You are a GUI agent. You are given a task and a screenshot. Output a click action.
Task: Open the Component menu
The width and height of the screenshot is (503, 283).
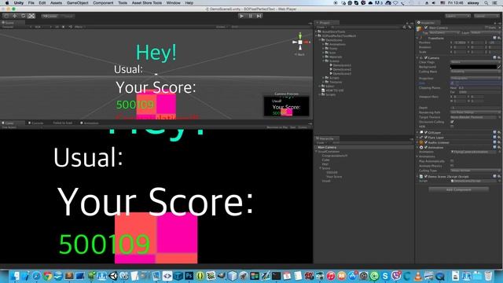103,3
